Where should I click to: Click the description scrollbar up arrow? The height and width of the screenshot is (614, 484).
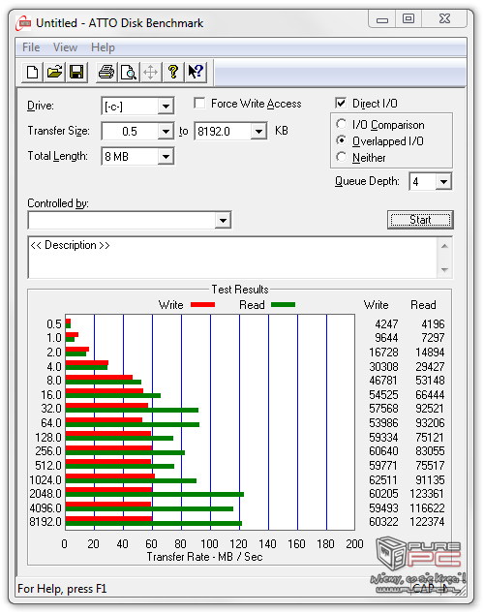[444, 246]
